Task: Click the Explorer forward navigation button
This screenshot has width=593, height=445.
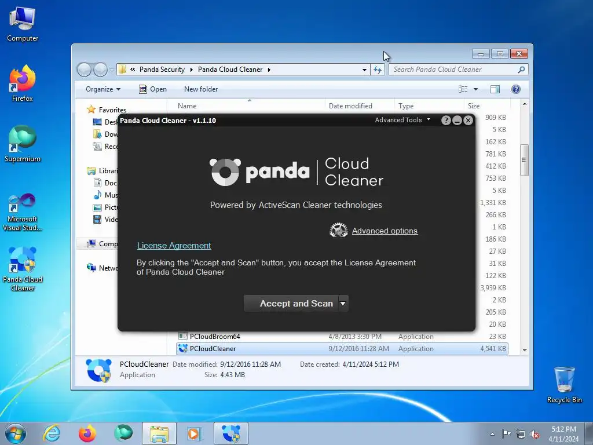Action: (x=101, y=70)
